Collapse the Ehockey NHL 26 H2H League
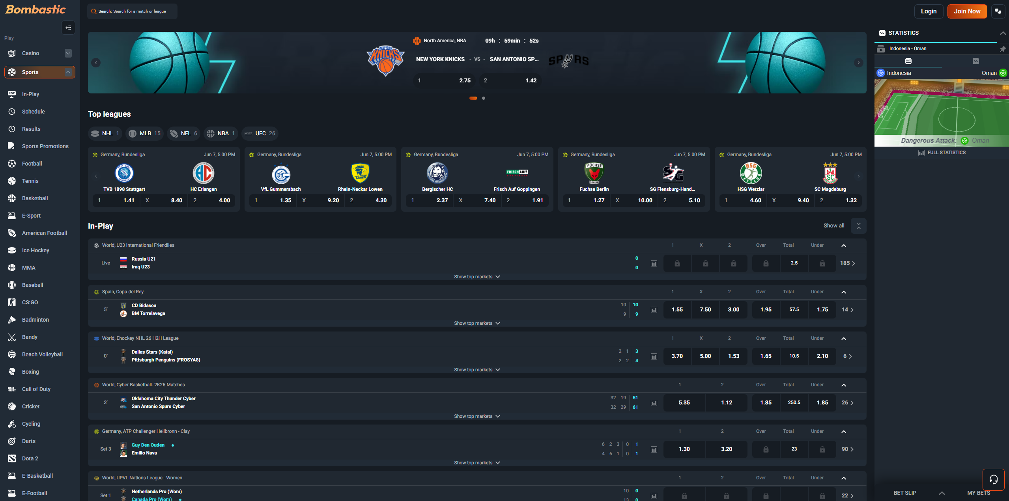Screen dimensions: 1009x501 [x=844, y=339]
